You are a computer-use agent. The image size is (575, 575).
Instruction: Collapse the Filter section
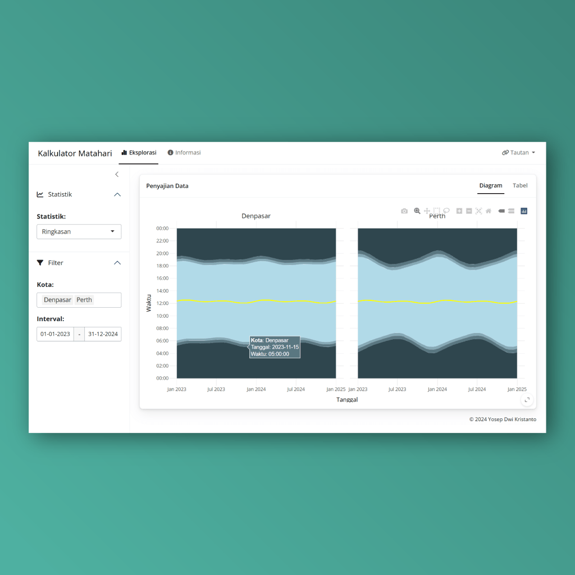(x=117, y=263)
